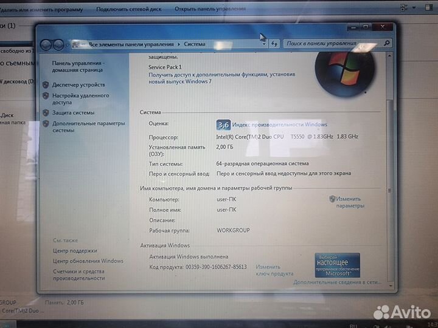Minimize the System window
This screenshot has width=438, height=328.
(353, 27)
